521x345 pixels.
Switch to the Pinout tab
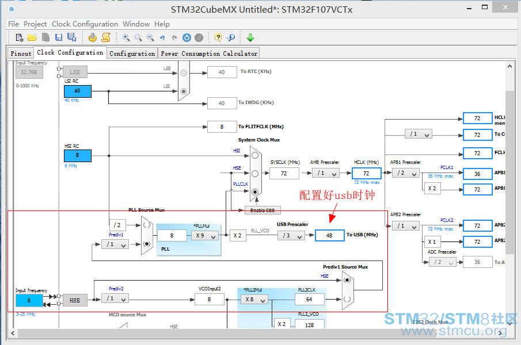[x=21, y=53]
